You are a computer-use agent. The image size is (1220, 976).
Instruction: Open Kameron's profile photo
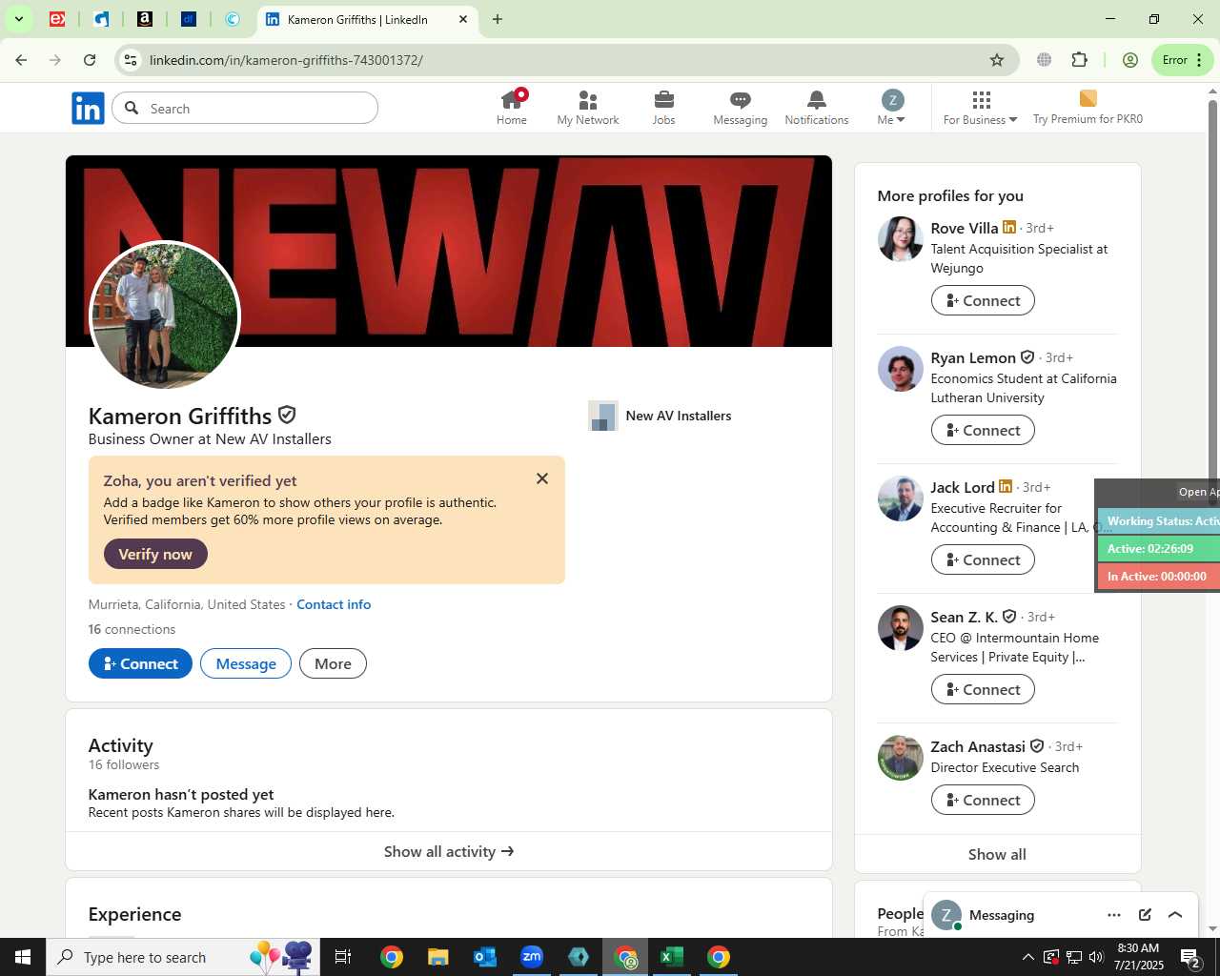[165, 316]
